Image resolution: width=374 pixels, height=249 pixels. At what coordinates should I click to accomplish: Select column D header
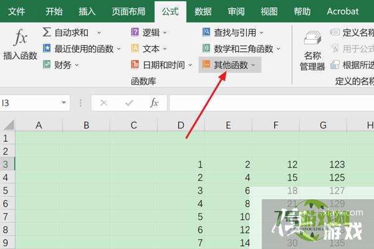(181, 125)
